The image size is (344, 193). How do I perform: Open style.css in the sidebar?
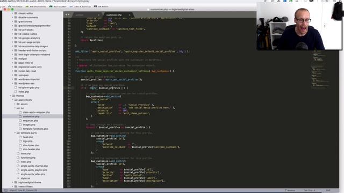point(25,179)
